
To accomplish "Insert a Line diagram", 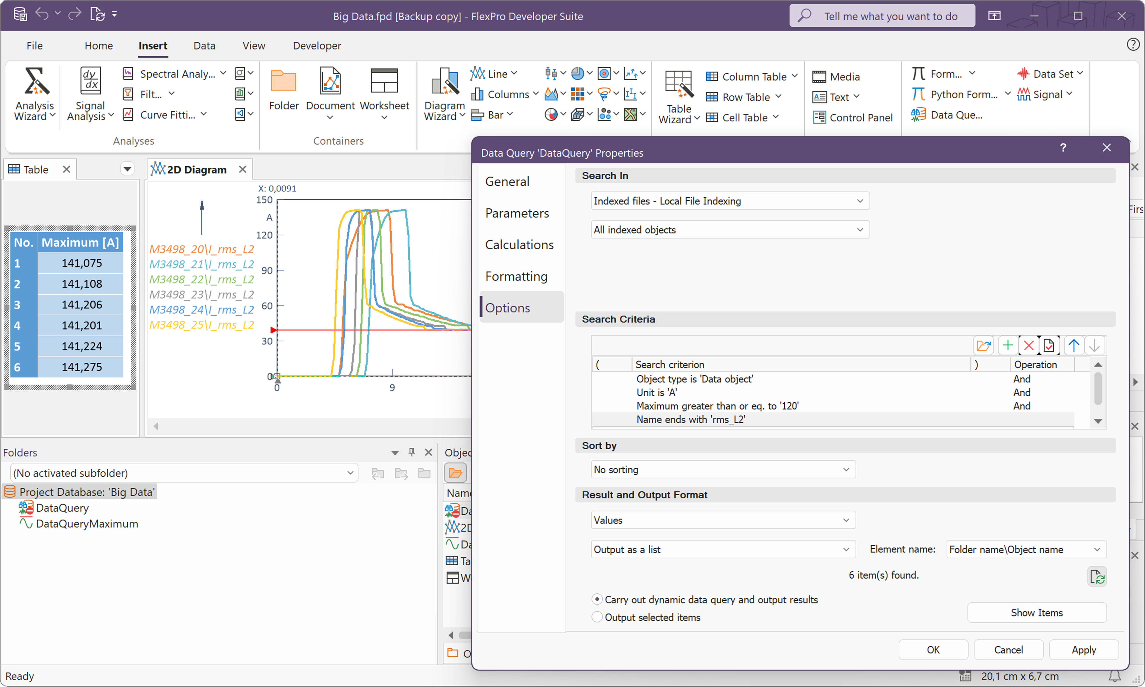I will coord(493,74).
